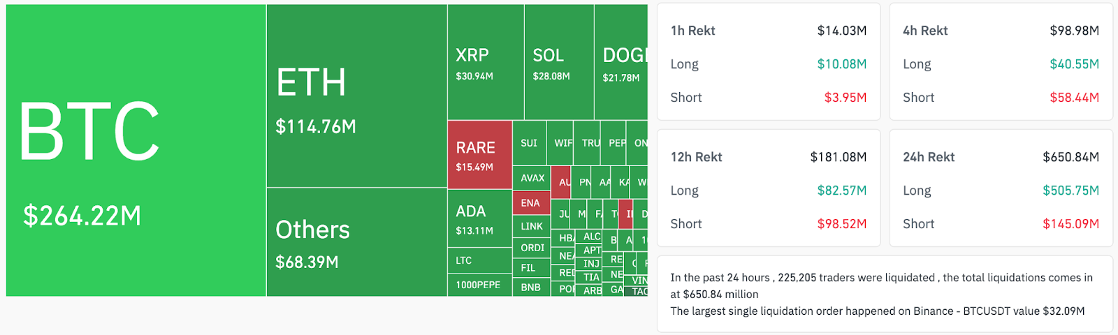Screen dimensions: 1118x335
Task: Select the ORDI heatmap tile
Action: pos(532,248)
